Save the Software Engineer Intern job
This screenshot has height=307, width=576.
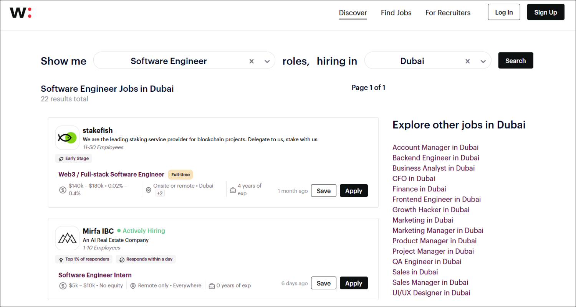323,283
